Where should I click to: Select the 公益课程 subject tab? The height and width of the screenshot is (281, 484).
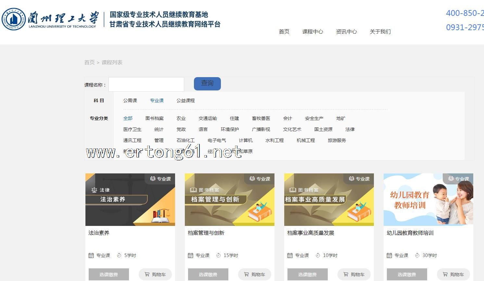[185, 100]
